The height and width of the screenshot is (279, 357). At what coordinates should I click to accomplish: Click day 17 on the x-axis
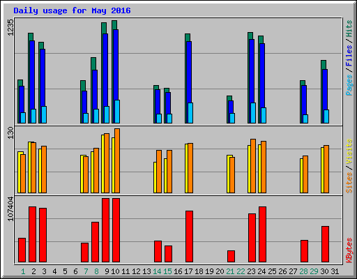click(x=188, y=271)
